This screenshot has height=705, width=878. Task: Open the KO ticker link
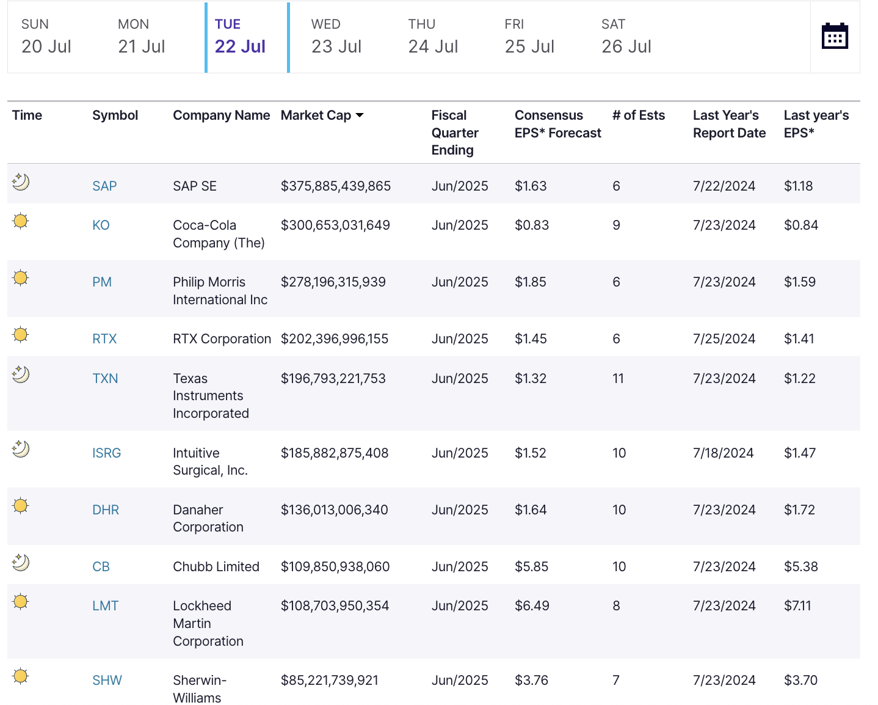(101, 225)
